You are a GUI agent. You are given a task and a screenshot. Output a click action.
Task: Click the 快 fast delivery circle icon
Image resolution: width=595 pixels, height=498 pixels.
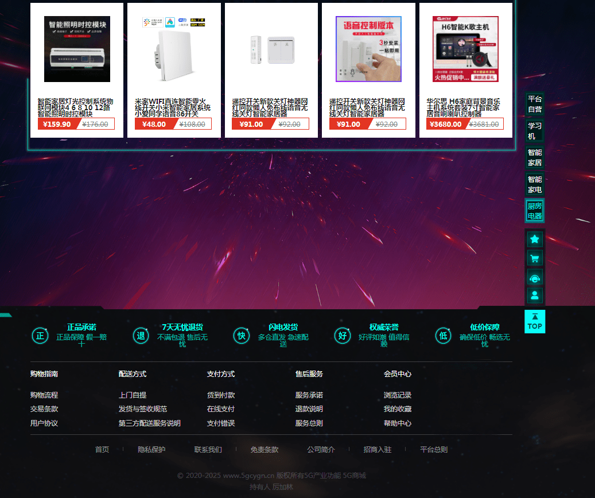[x=242, y=336]
